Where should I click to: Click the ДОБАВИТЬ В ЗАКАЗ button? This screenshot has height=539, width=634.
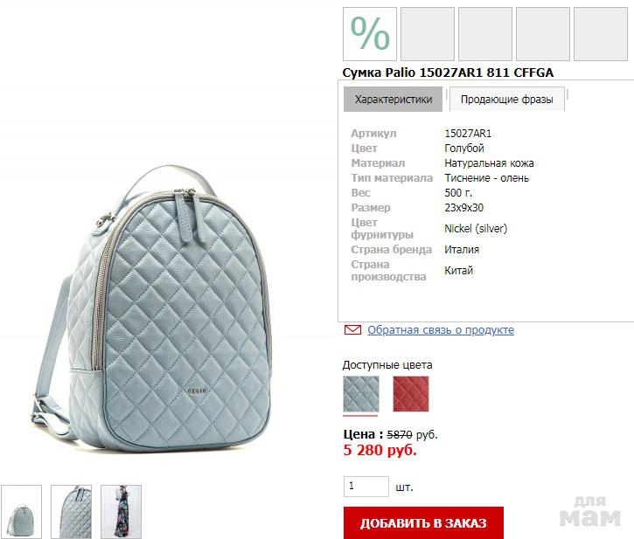[423, 522]
